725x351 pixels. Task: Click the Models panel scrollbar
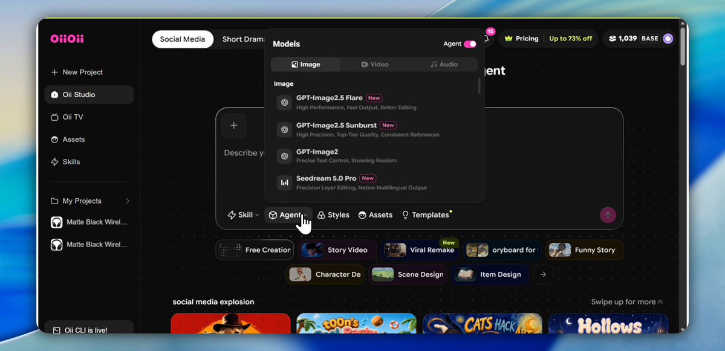[x=479, y=86]
